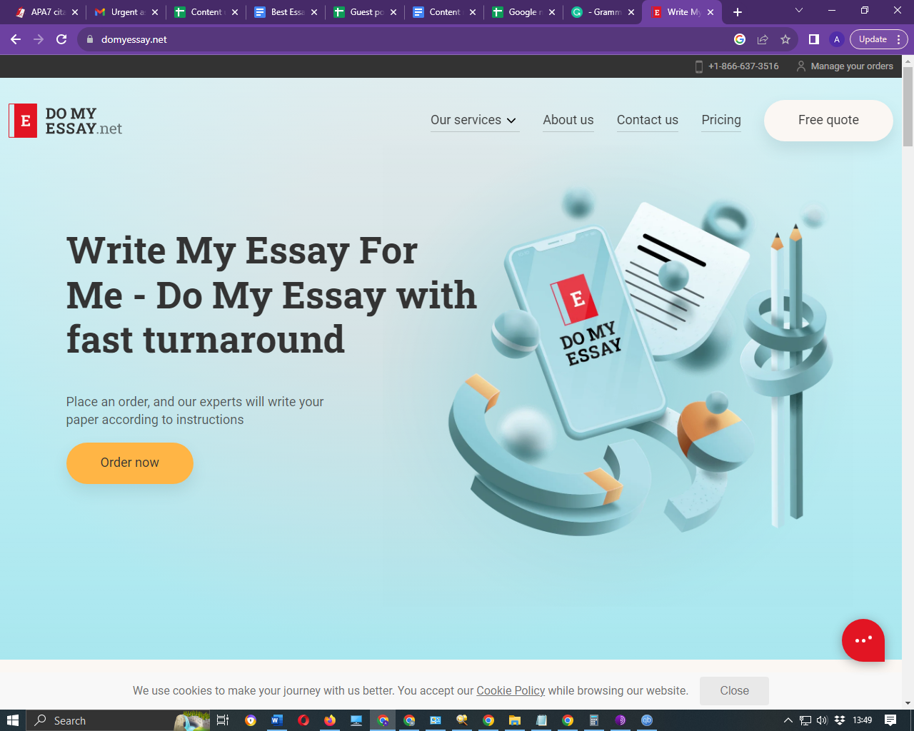This screenshot has height=731, width=914.
Task: Launch Firefox from the taskbar
Action: 330,720
